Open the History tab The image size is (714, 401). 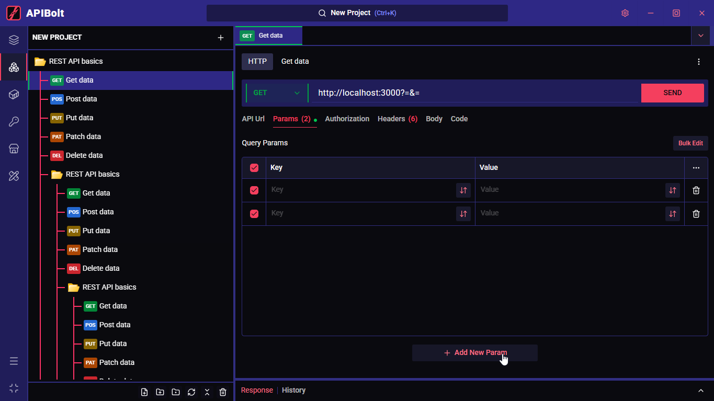pos(293,390)
